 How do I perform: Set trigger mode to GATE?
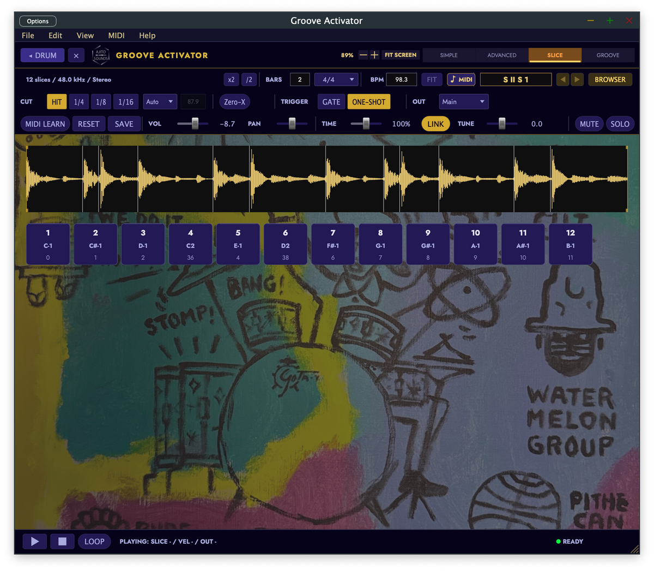(x=331, y=102)
